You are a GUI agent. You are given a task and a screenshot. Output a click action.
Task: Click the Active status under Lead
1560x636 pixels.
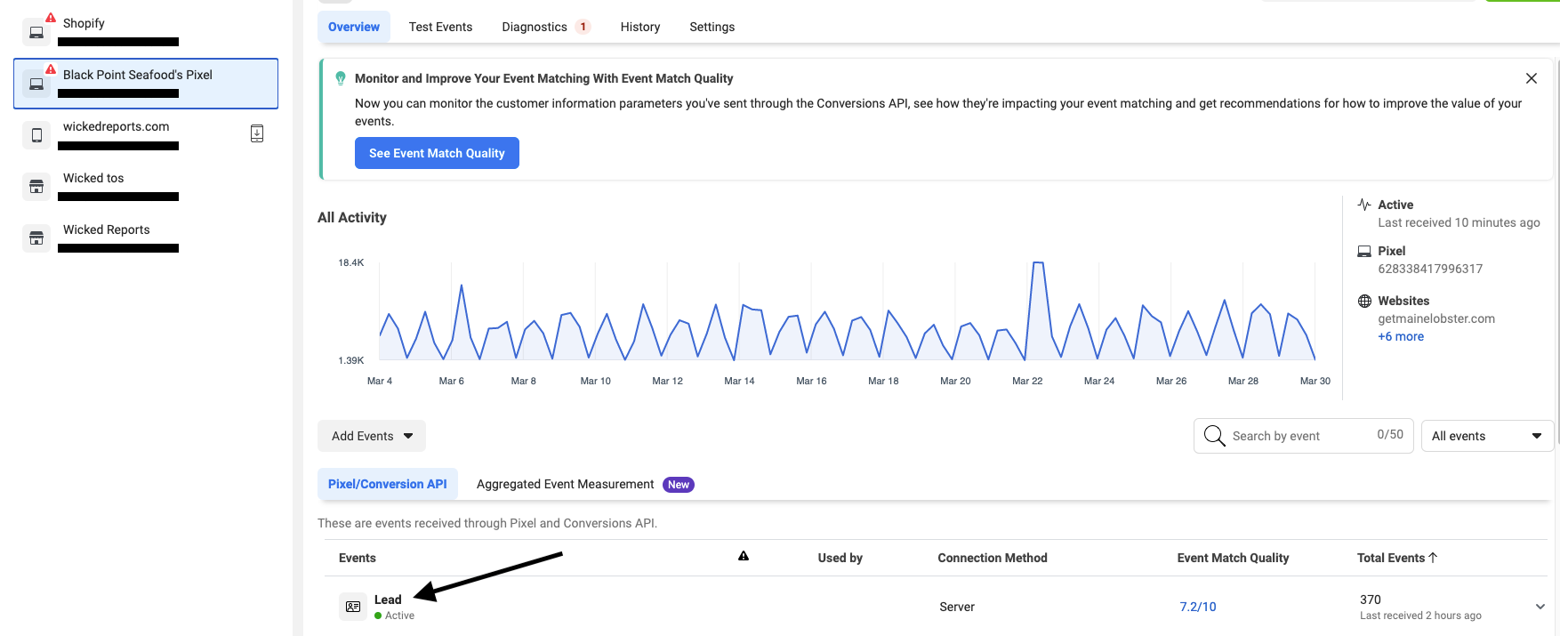tap(395, 616)
